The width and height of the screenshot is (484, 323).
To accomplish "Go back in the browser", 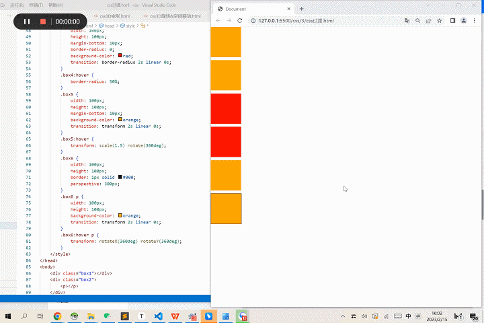I will 218,21.
